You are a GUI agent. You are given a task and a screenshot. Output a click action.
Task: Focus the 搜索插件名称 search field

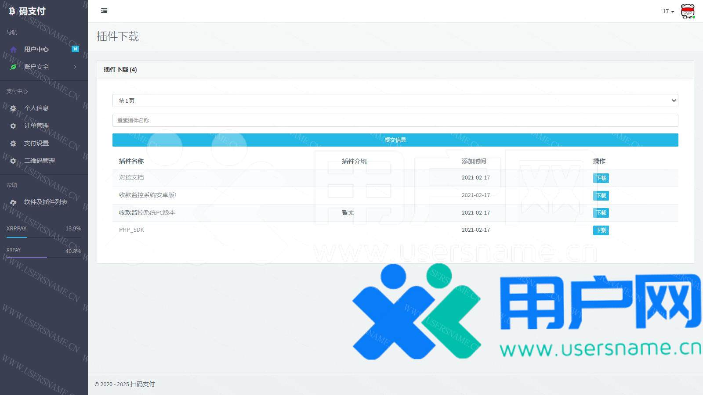[x=395, y=120]
